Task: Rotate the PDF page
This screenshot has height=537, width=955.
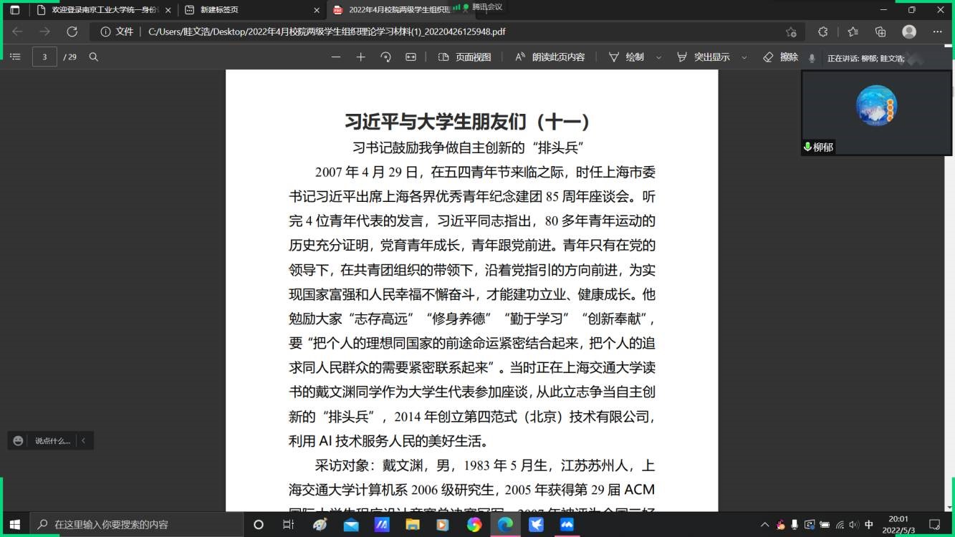Action: (x=386, y=57)
